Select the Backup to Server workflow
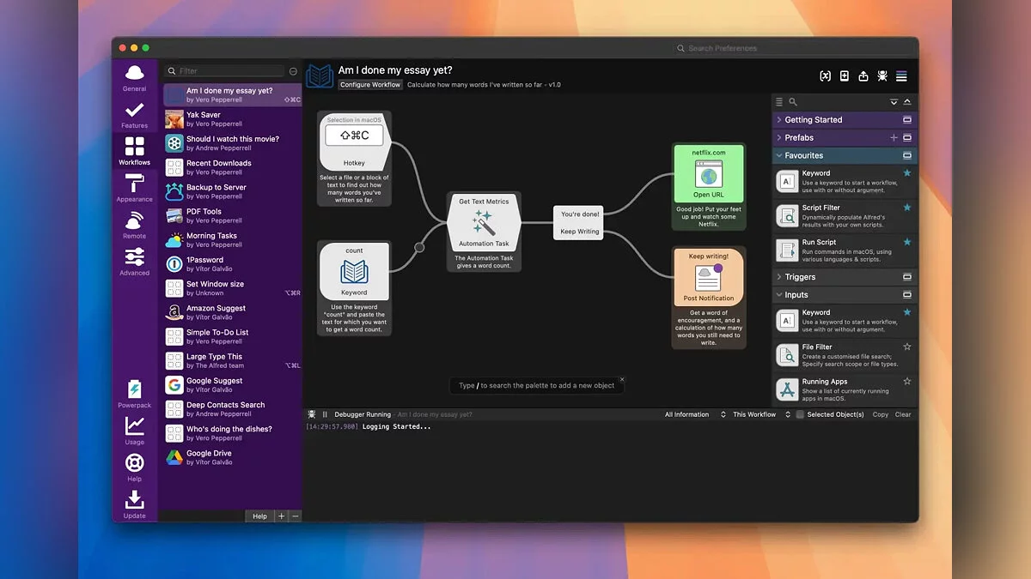Image resolution: width=1031 pixels, height=579 pixels. coord(233,191)
